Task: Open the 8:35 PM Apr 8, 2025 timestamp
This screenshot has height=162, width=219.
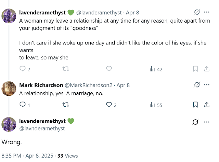Action: [27, 156]
